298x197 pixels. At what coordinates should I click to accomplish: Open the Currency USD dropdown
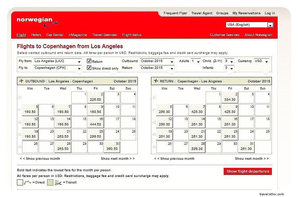pyautogui.click(x=261, y=61)
